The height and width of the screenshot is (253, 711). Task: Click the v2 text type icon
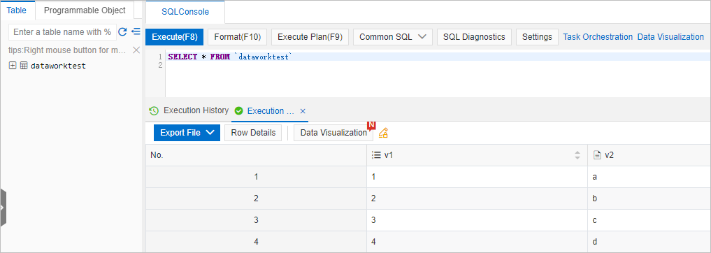597,155
